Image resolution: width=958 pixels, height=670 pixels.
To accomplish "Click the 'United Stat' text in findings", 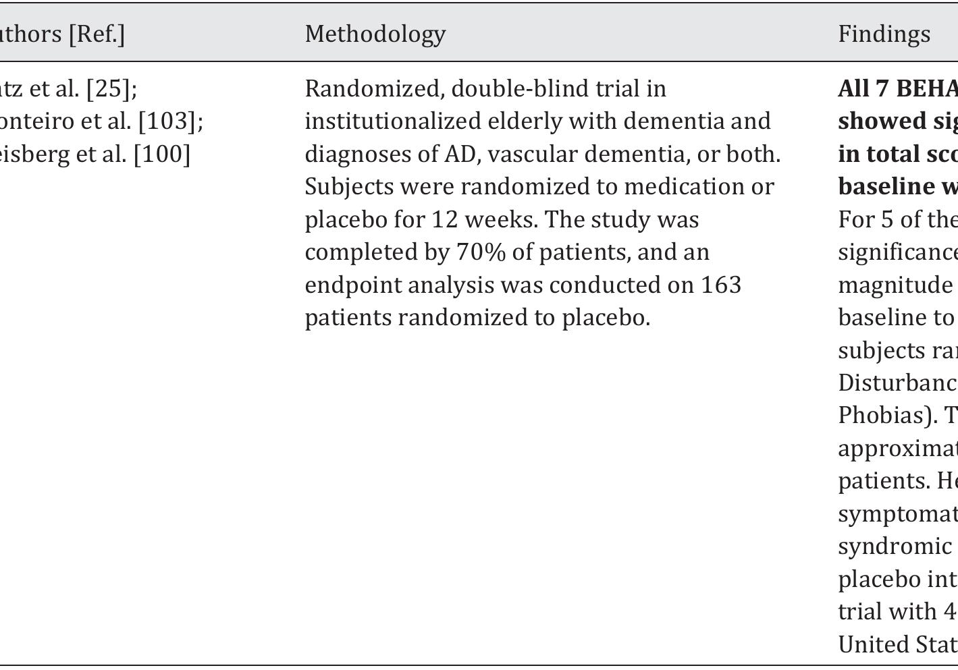I will [897, 644].
